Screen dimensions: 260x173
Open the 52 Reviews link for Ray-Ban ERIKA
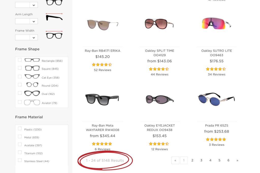click(x=102, y=70)
